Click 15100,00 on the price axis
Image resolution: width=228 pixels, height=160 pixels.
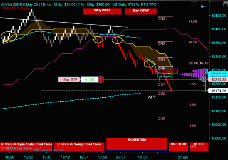219,111
